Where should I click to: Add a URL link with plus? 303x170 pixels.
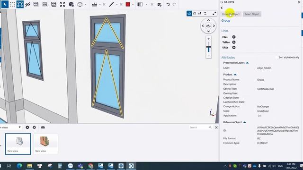(234, 47)
